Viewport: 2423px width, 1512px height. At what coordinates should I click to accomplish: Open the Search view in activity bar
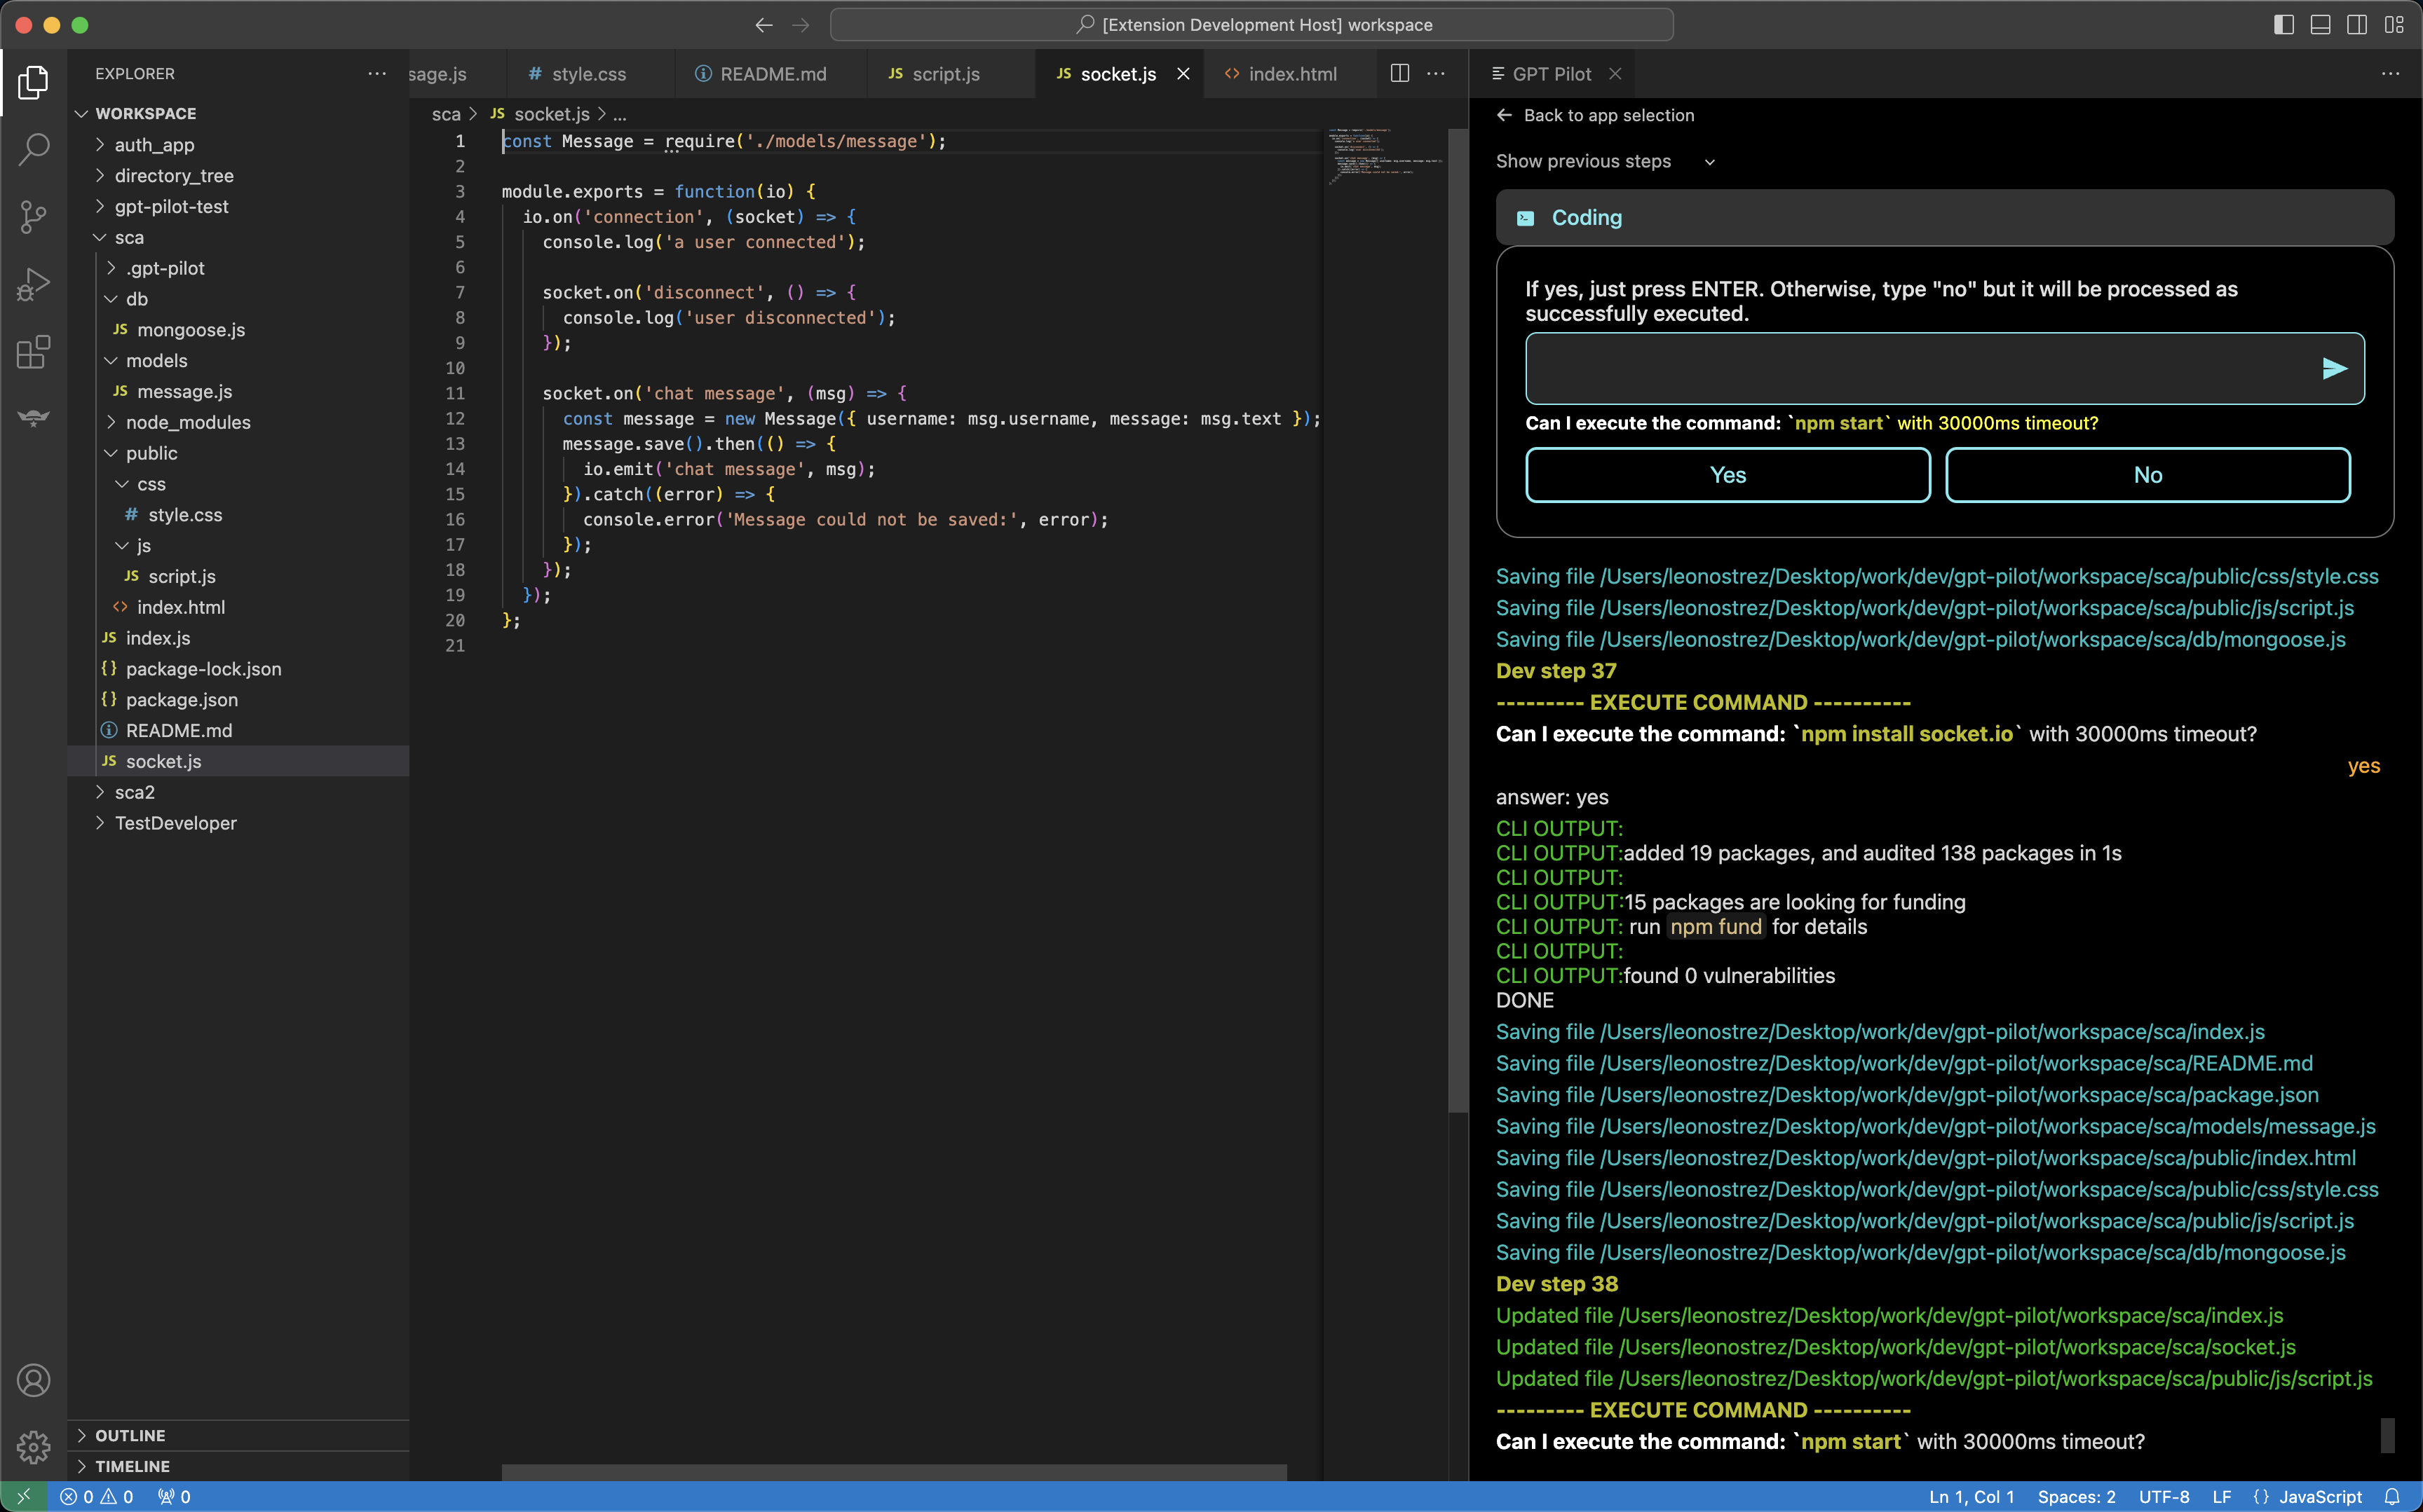pos(33,149)
